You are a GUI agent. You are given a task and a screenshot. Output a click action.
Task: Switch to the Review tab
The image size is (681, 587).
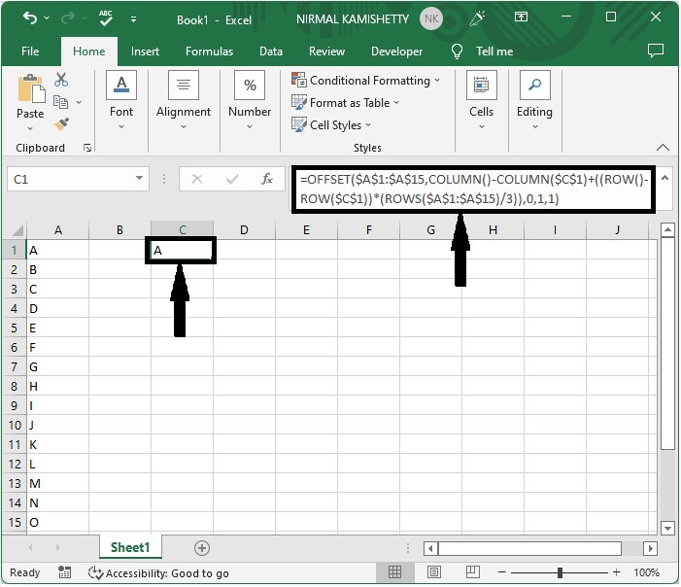point(326,52)
